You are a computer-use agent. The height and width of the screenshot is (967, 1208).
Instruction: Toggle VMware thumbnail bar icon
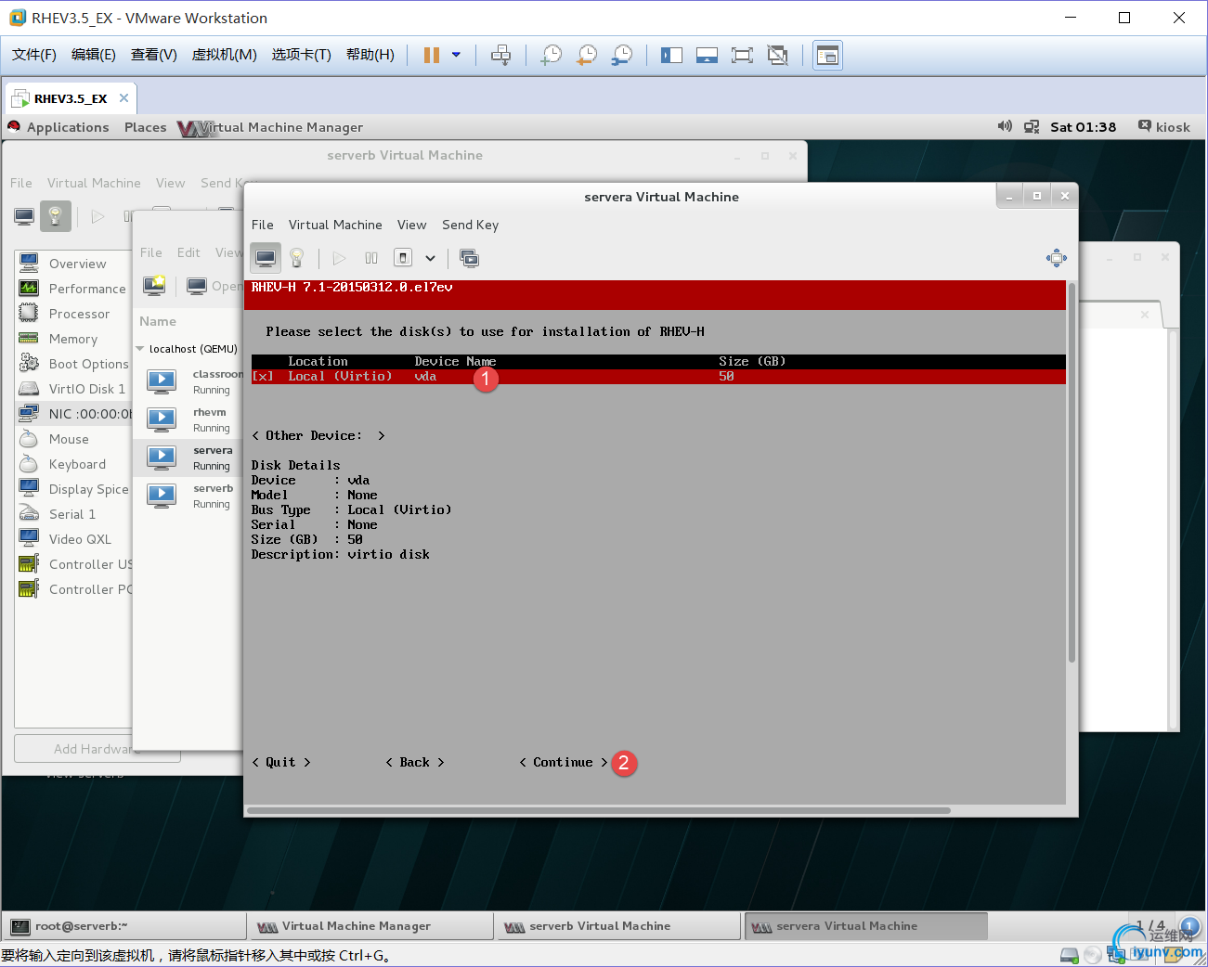(x=707, y=56)
